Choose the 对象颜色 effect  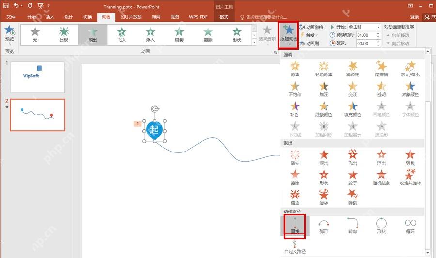pos(410,89)
